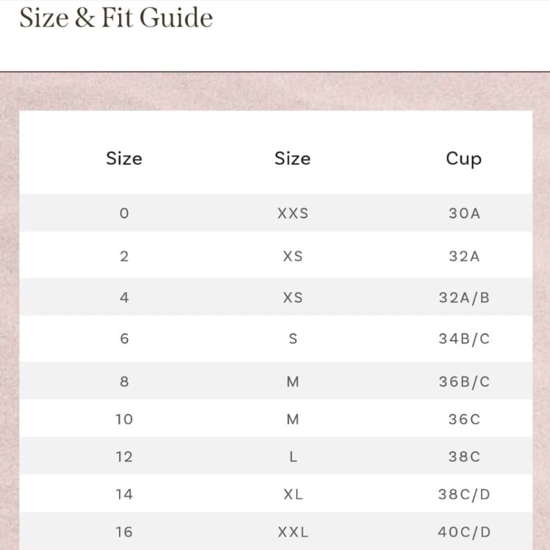Click the L letter size cell
This screenshot has height=550, width=550.
[293, 457]
